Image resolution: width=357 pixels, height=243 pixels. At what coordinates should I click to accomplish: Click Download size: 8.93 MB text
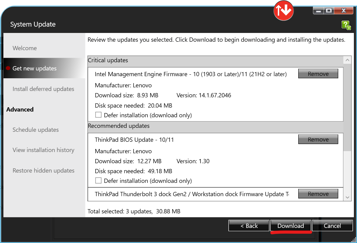point(127,95)
